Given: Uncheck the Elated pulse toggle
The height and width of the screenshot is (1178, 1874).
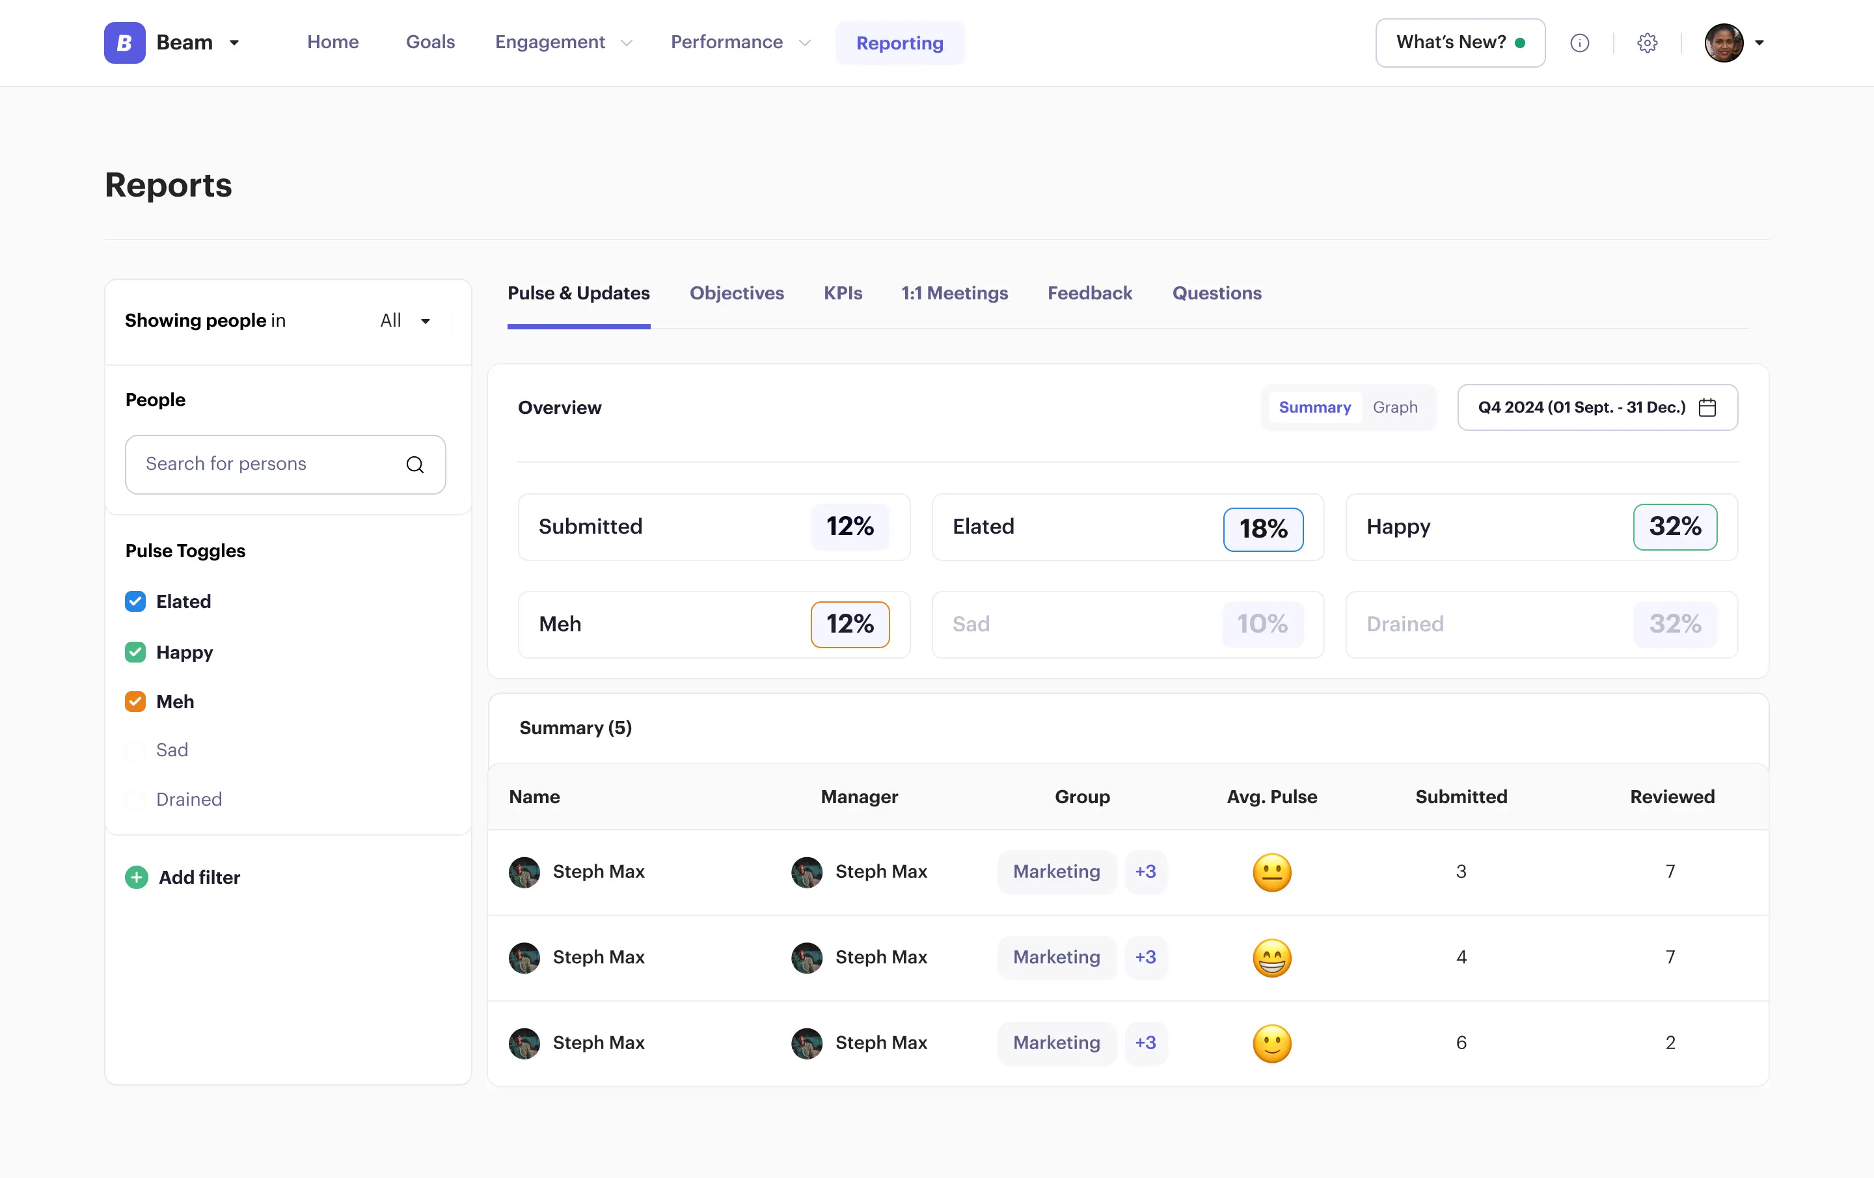Looking at the screenshot, I should [135, 601].
